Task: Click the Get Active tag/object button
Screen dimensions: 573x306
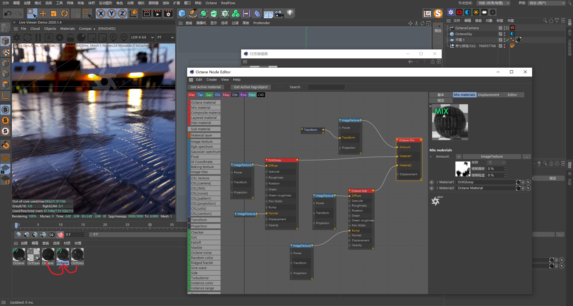Action: click(251, 87)
